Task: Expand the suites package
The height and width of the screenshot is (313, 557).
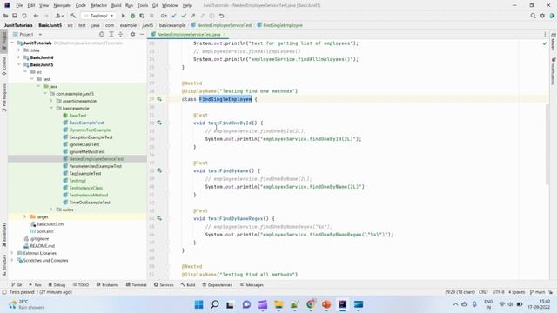Action: [51, 210]
